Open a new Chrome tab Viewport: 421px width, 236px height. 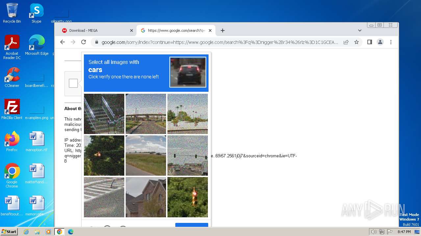coord(223,30)
